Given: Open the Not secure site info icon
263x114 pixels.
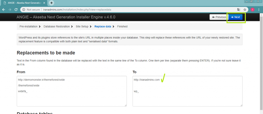Looking at the screenshot, I should [24, 10].
